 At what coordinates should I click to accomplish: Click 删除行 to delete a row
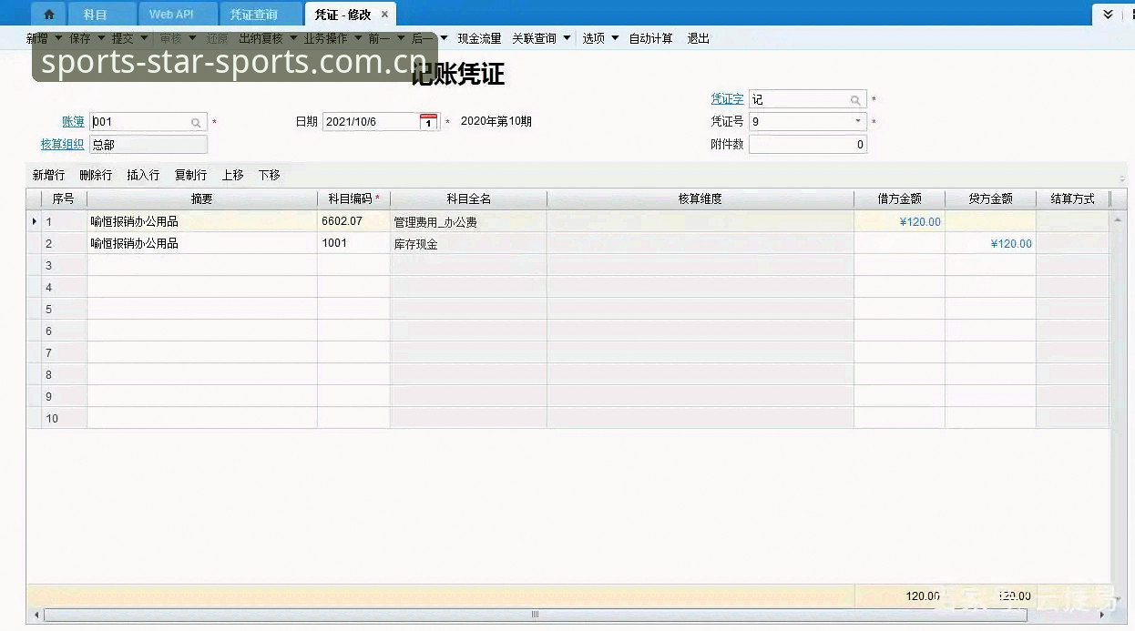pos(96,175)
